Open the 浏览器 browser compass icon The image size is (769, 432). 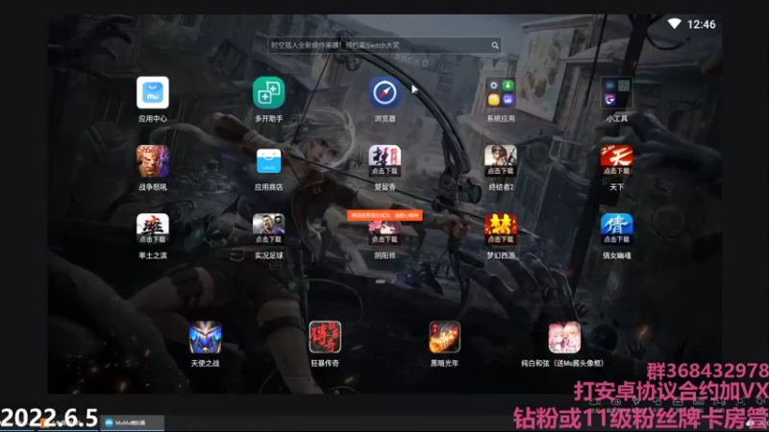pyautogui.click(x=385, y=92)
